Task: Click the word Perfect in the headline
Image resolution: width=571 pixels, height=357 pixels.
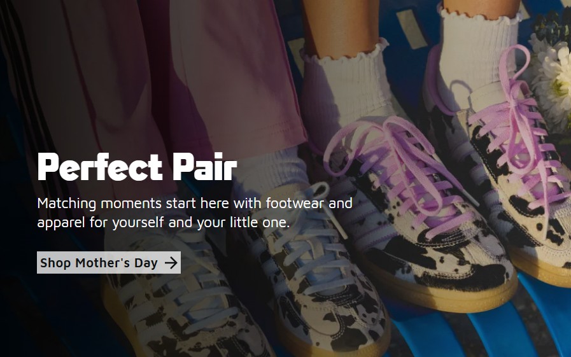Action: click(x=100, y=167)
